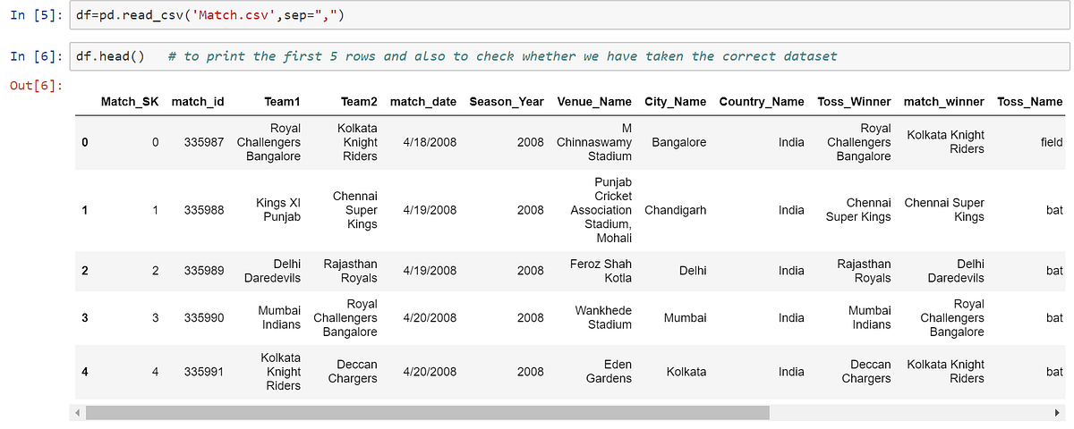Click venue cell Feroz Shah Kotla
1074x429 pixels.
pyautogui.click(x=601, y=271)
